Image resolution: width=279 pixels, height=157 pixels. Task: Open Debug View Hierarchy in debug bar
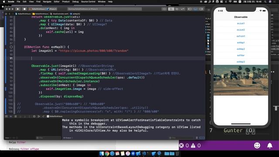(x=34, y=116)
